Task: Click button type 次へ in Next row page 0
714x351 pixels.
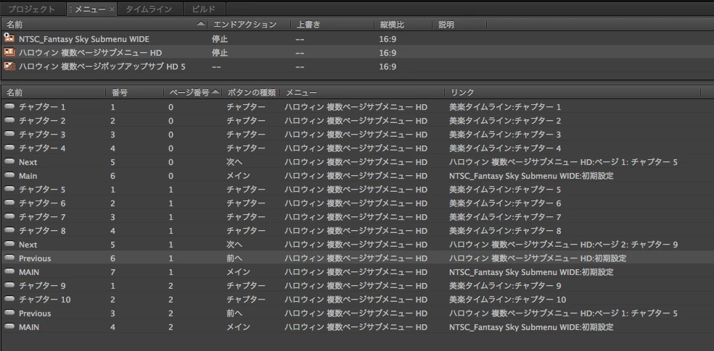Action: point(234,162)
